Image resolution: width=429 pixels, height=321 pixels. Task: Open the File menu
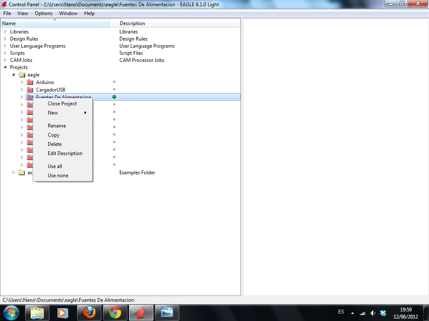point(7,13)
